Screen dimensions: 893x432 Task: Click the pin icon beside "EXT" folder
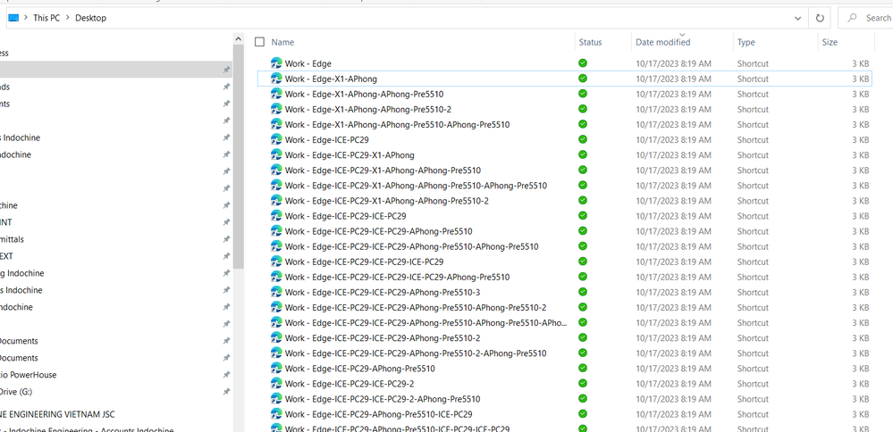point(226,256)
